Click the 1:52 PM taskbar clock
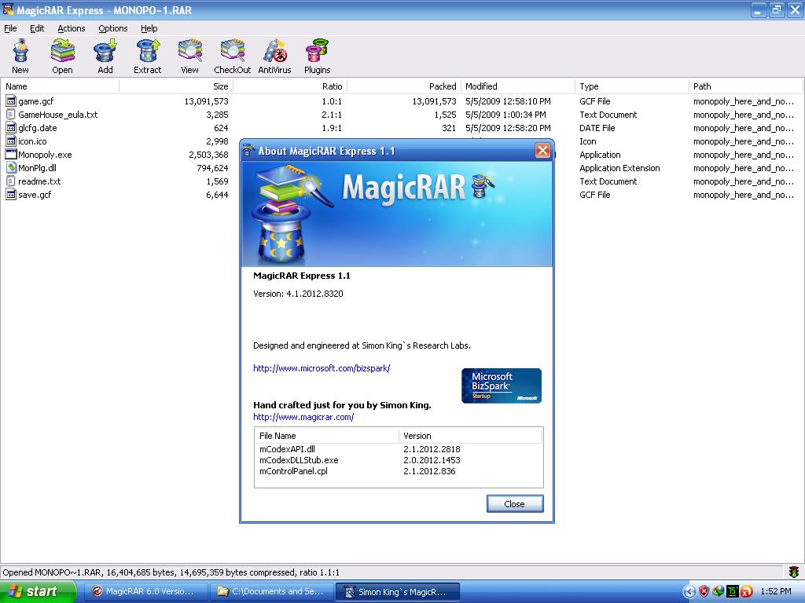This screenshot has height=603, width=805. pos(776,592)
